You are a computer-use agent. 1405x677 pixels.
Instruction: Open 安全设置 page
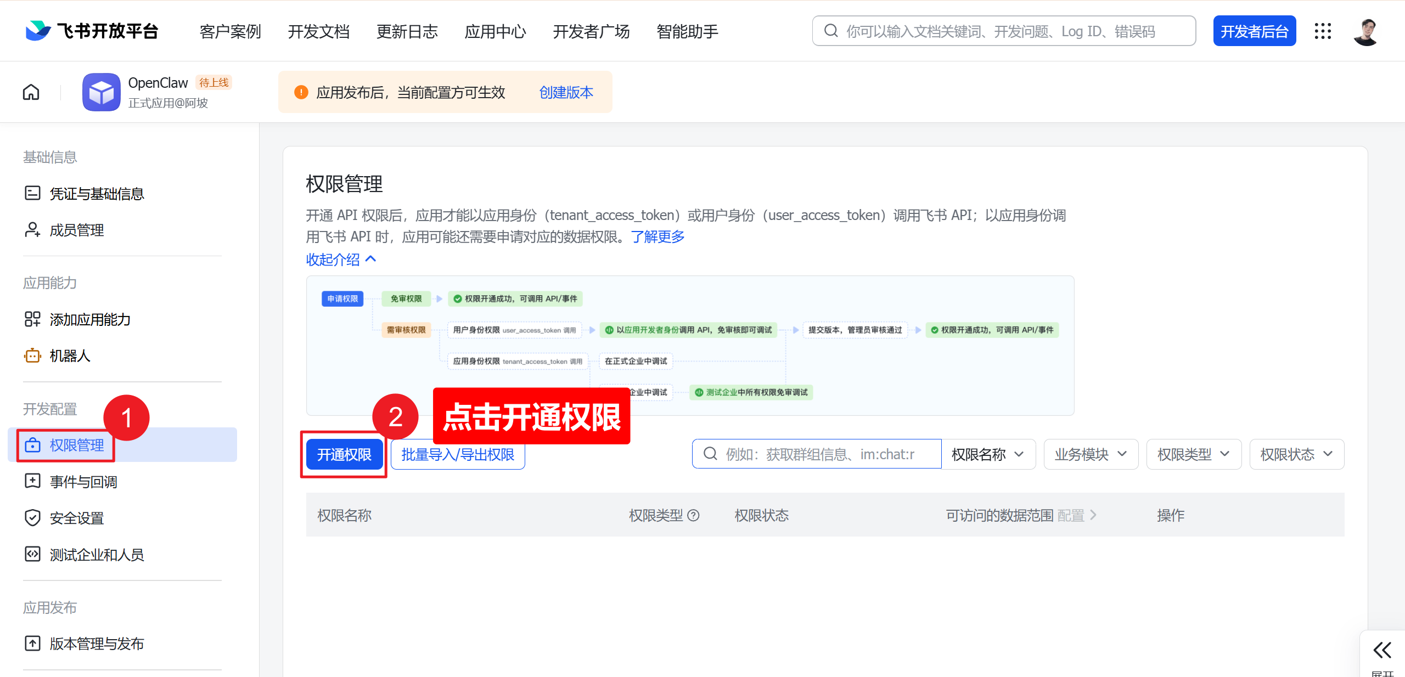[x=76, y=517]
